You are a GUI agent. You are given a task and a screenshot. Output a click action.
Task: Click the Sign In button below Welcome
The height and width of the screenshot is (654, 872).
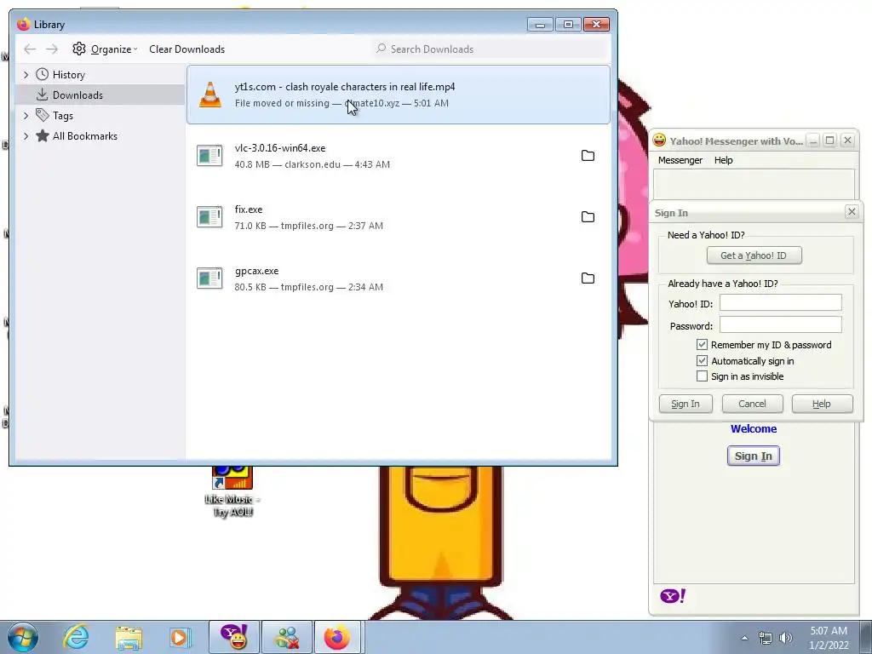pos(754,456)
